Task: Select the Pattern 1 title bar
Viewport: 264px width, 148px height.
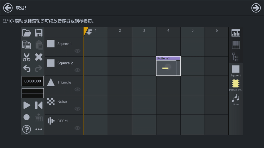Action: tap(168, 58)
